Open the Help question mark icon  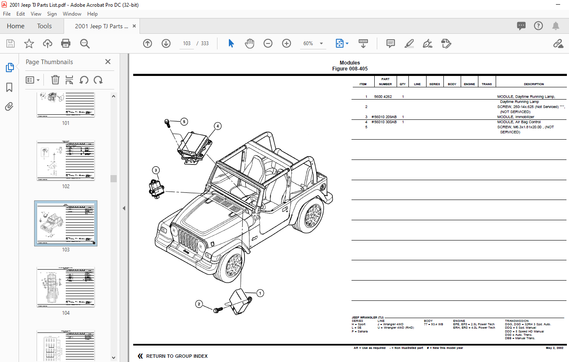pyautogui.click(x=538, y=26)
